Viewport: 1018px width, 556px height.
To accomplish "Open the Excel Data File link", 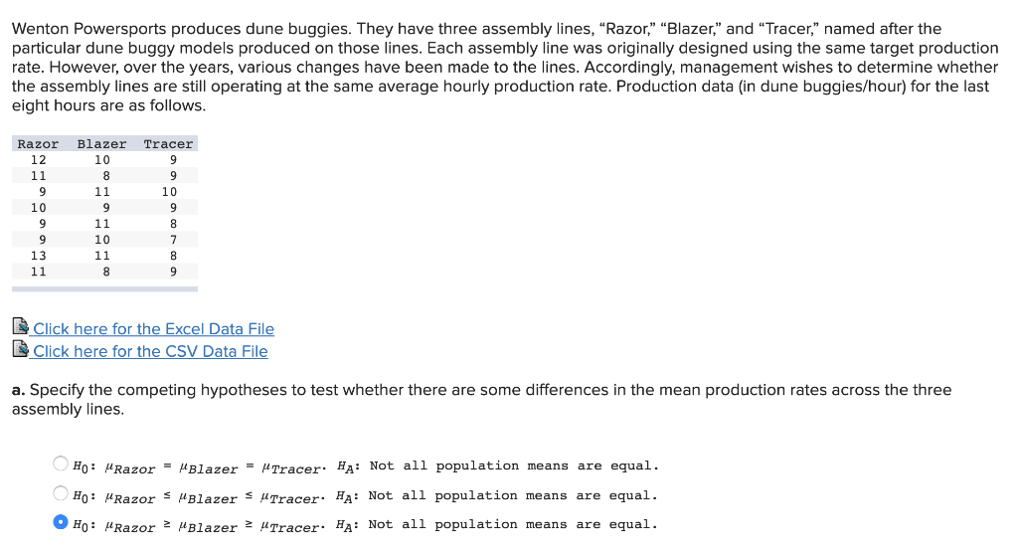I will coord(153,328).
